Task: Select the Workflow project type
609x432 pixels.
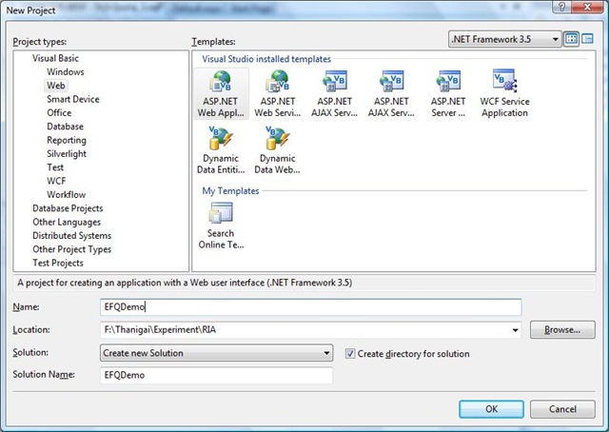Action: (x=66, y=195)
